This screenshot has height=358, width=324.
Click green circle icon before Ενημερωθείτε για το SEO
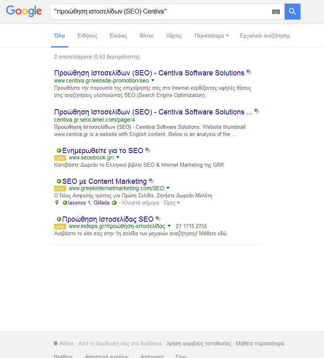pyautogui.click(x=59, y=150)
